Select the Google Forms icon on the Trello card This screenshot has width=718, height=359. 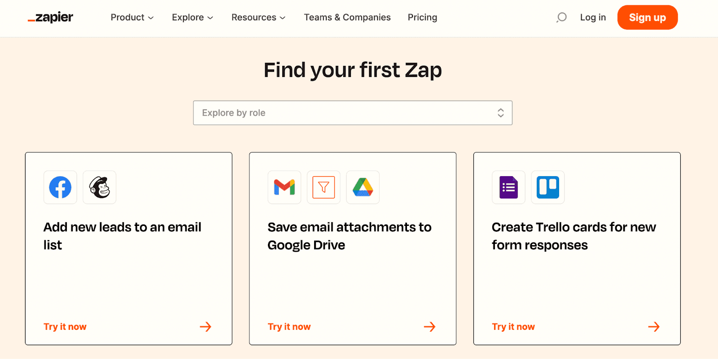[x=508, y=187]
